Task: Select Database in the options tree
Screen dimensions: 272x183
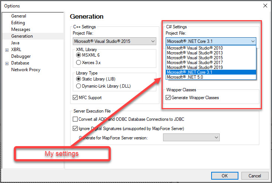Action: tap(20, 63)
